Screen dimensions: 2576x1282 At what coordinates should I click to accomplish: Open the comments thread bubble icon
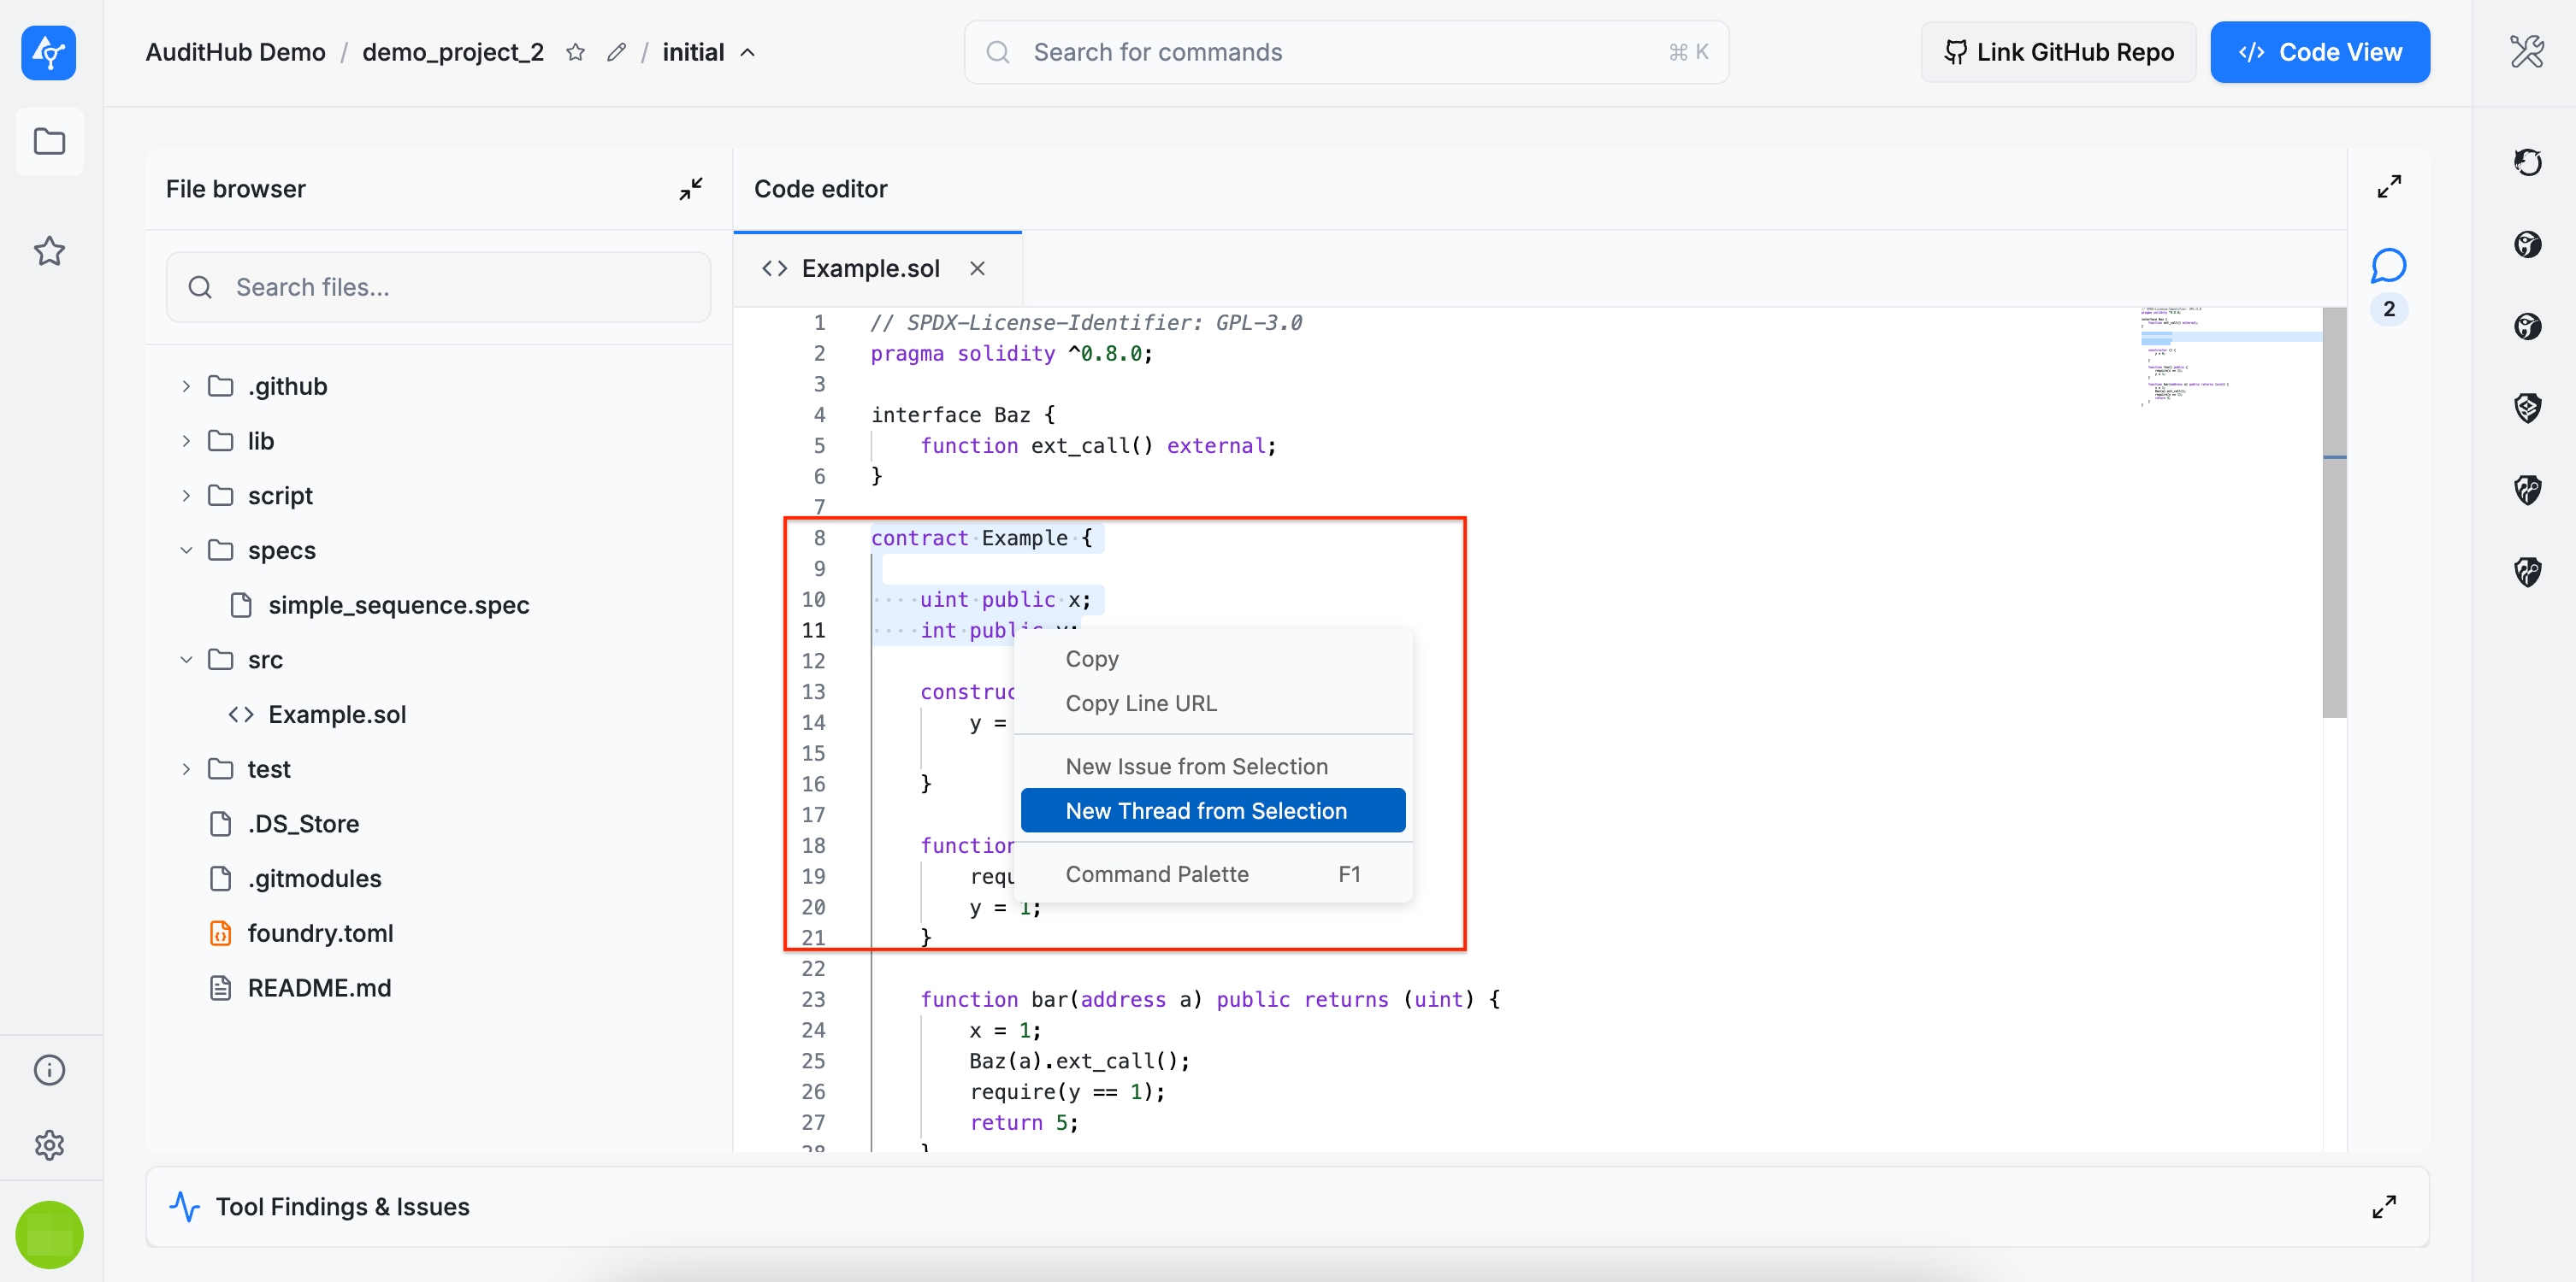(x=2388, y=266)
